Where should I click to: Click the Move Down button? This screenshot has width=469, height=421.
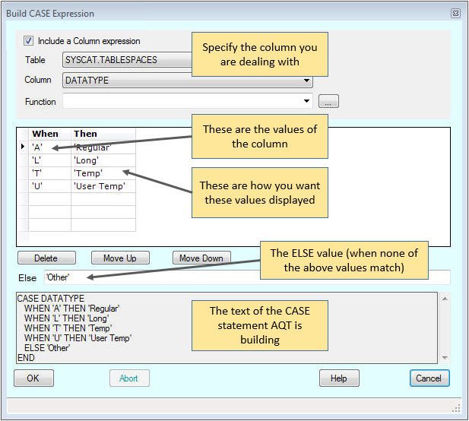point(201,258)
